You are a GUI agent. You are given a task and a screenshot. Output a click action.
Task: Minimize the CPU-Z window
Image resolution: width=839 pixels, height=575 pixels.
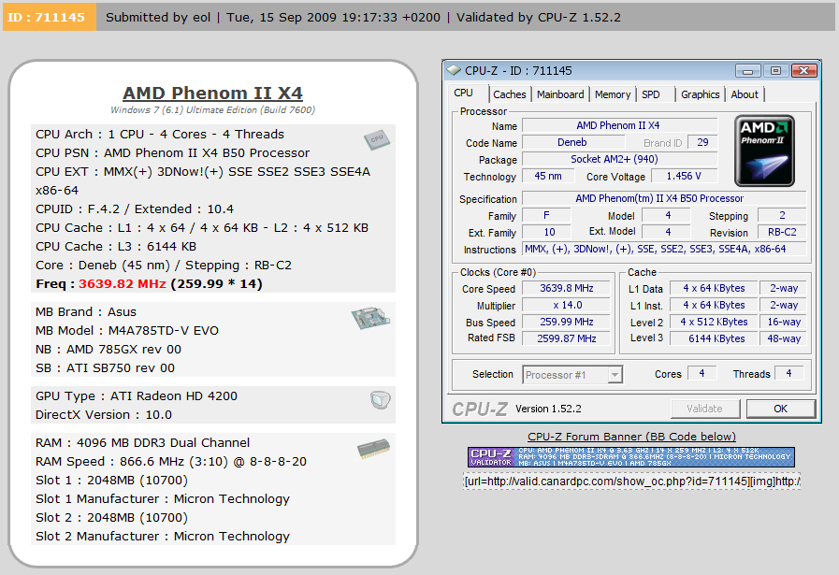point(748,71)
